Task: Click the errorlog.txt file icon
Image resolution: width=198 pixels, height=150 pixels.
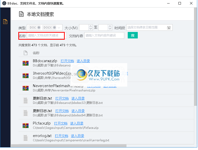Action: point(26,138)
